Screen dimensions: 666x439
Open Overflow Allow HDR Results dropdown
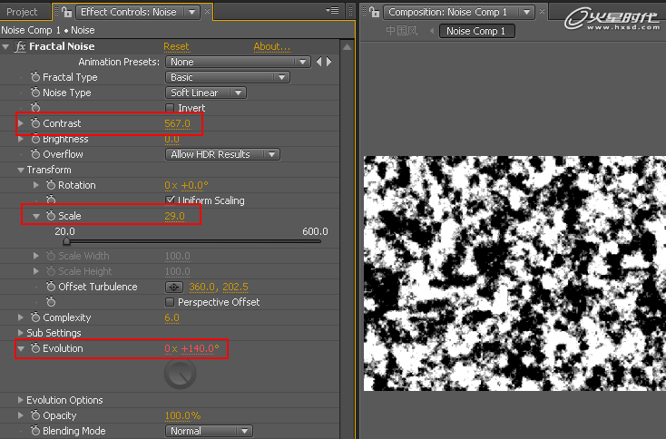[x=222, y=154]
